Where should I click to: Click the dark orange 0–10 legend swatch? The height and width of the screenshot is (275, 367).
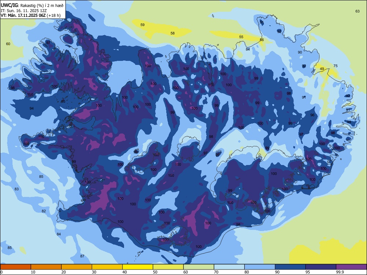click(x=15, y=267)
